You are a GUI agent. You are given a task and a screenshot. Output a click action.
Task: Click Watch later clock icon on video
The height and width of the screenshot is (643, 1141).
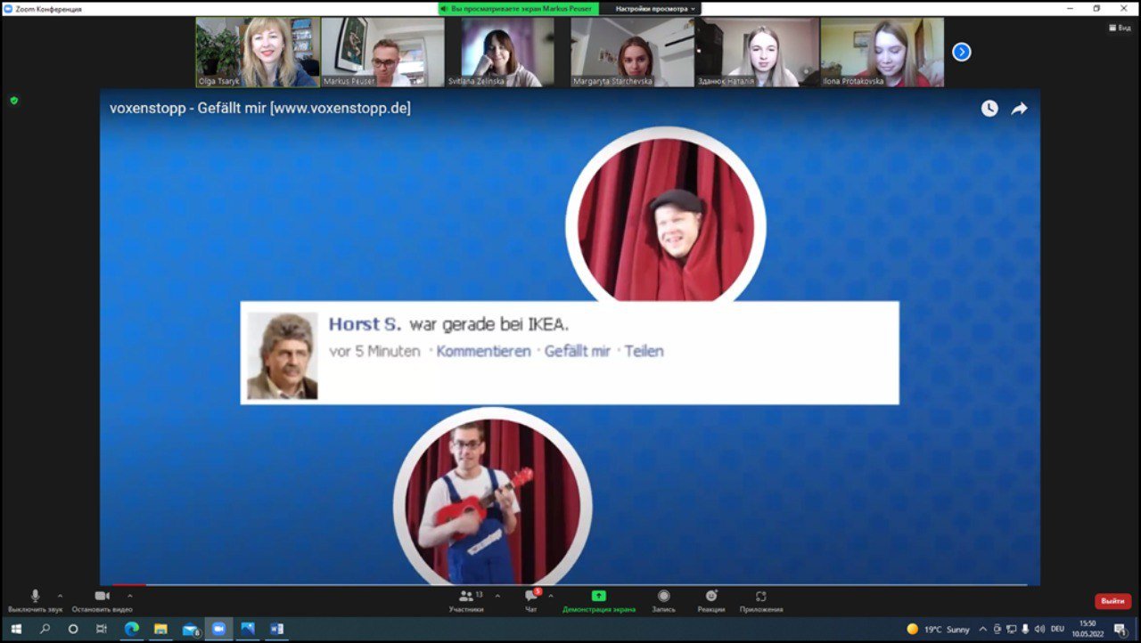(x=989, y=109)
